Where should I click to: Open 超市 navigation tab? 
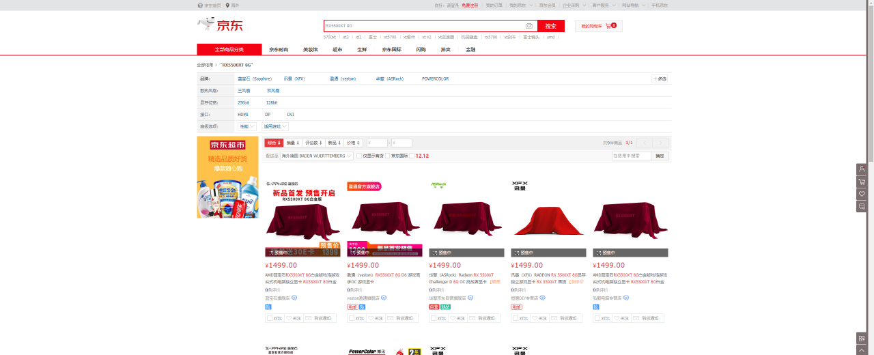(x=337, y=49)
